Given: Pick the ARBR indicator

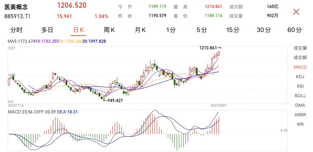Looking at the screenshot, I should click(300, 115).
